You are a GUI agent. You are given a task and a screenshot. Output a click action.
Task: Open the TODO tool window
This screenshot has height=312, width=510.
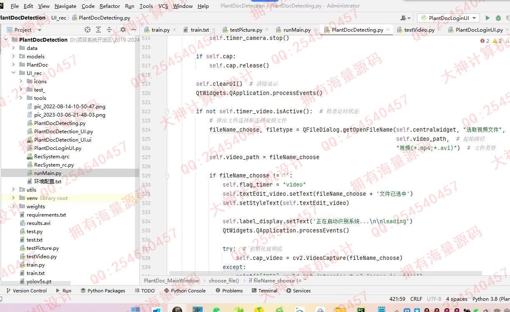pos(145,290)
